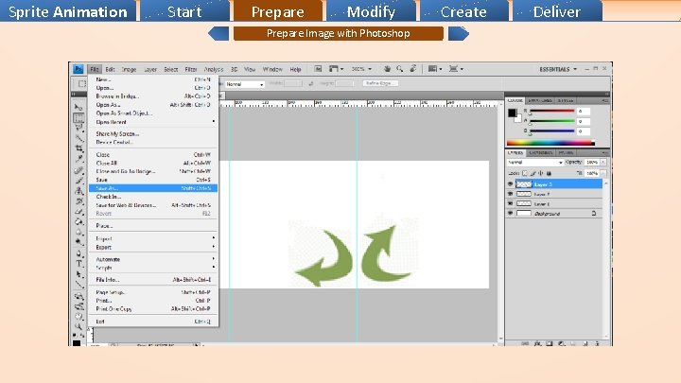Click the Hand tool in application bar
Viewport: 681px width, 383px height.
click(x=387, y=69)
